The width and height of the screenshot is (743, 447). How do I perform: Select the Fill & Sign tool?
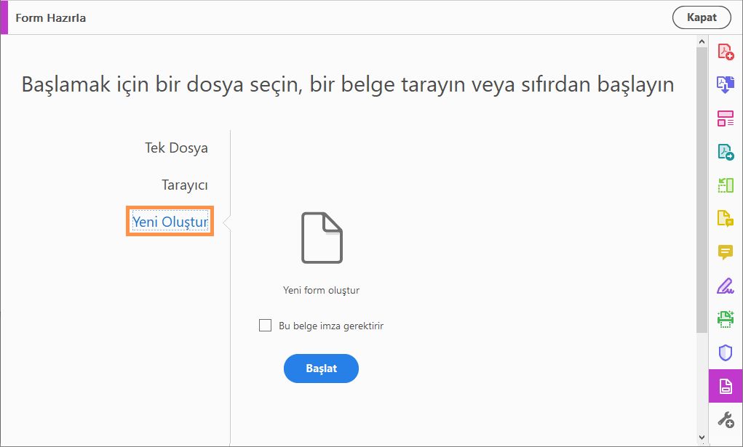tap(725, 286)
